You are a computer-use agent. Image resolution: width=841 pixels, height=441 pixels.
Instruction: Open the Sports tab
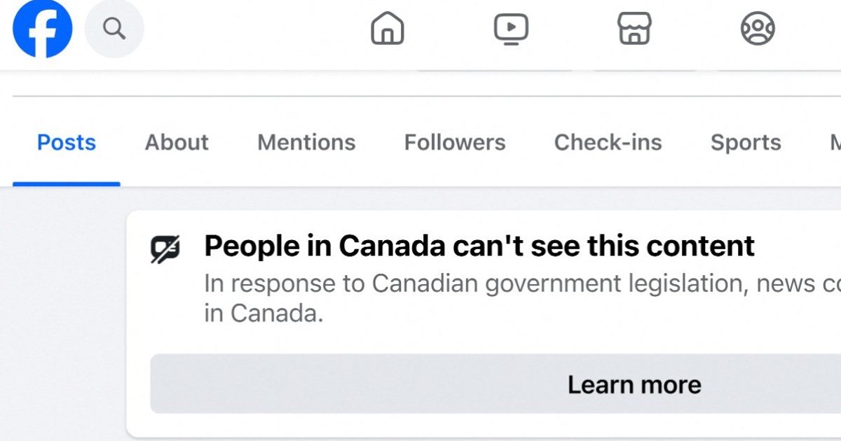click(746, 143)
